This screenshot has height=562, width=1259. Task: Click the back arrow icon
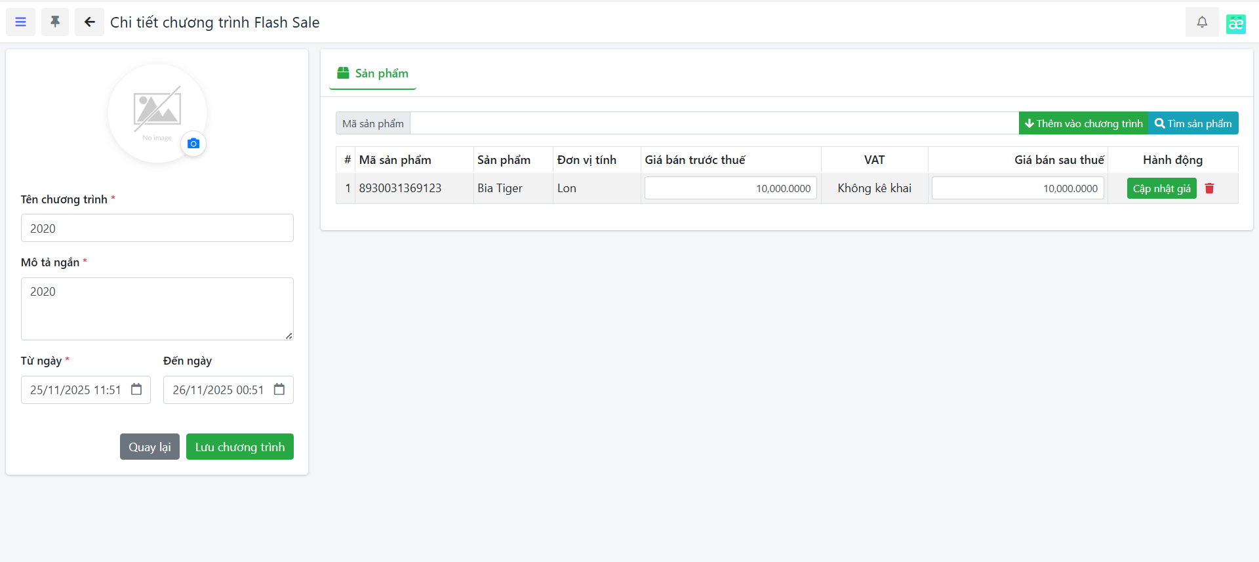point(89,22)
